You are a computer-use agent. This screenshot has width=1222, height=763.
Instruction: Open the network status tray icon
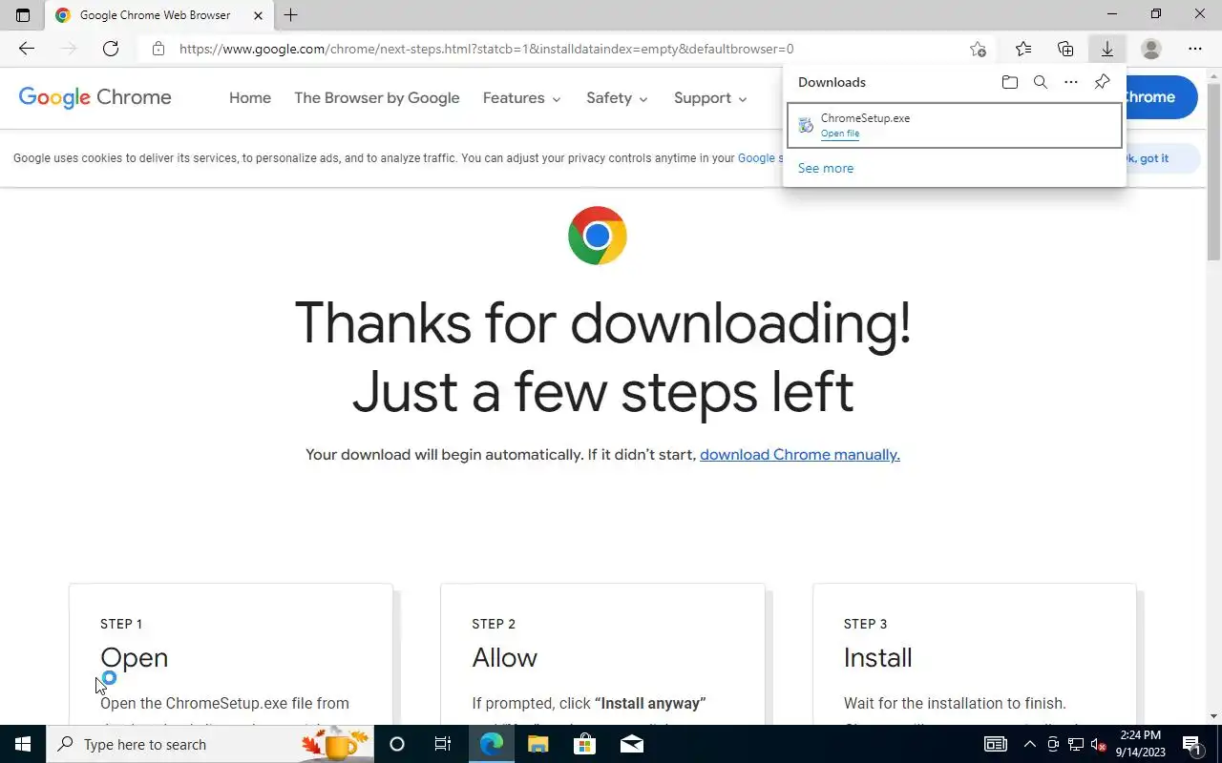coord(1076,744)
